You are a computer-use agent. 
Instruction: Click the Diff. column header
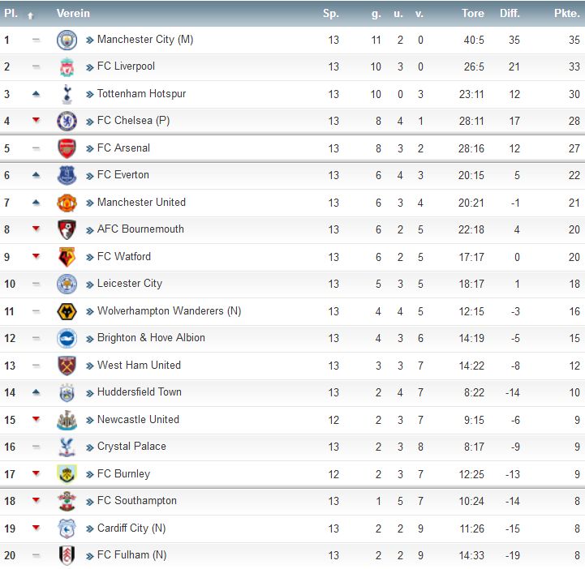pyautogui.click(x=510, y=14)
